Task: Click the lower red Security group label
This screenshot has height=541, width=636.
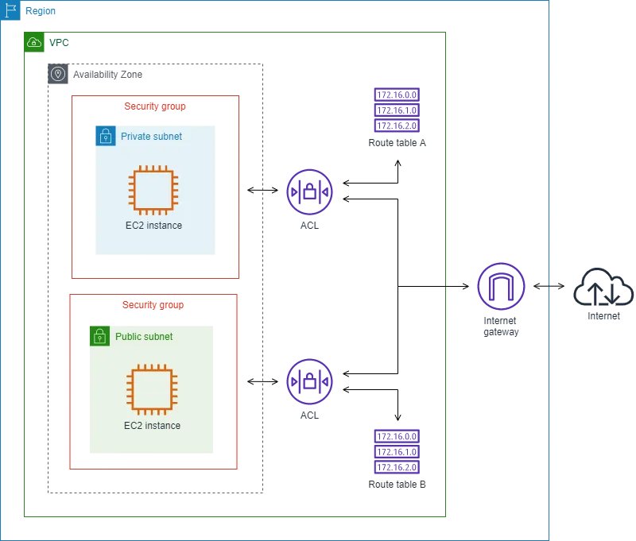Action: pos(153,305)
